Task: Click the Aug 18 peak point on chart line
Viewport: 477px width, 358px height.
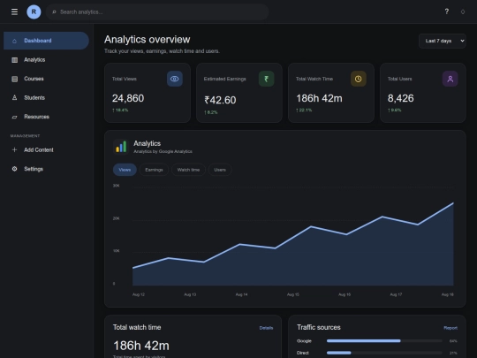Action: [453, 202]
